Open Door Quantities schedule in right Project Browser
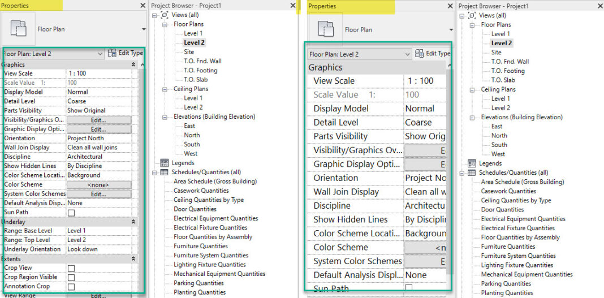This screenshot has width=604, height=298. pos(502,210)
